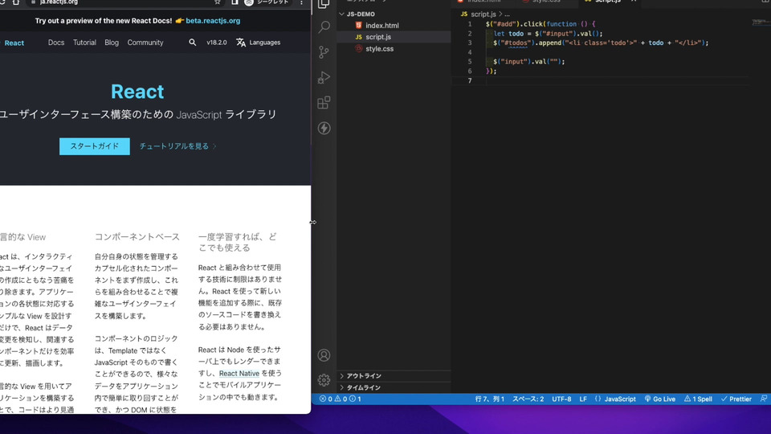Click HTML icon next to index.html
This screenshot has width=771, height=434.
358,25
